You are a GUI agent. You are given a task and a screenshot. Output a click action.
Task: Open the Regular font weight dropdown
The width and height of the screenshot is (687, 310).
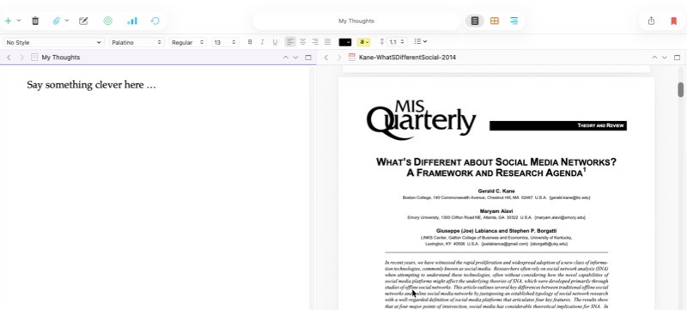187,42
